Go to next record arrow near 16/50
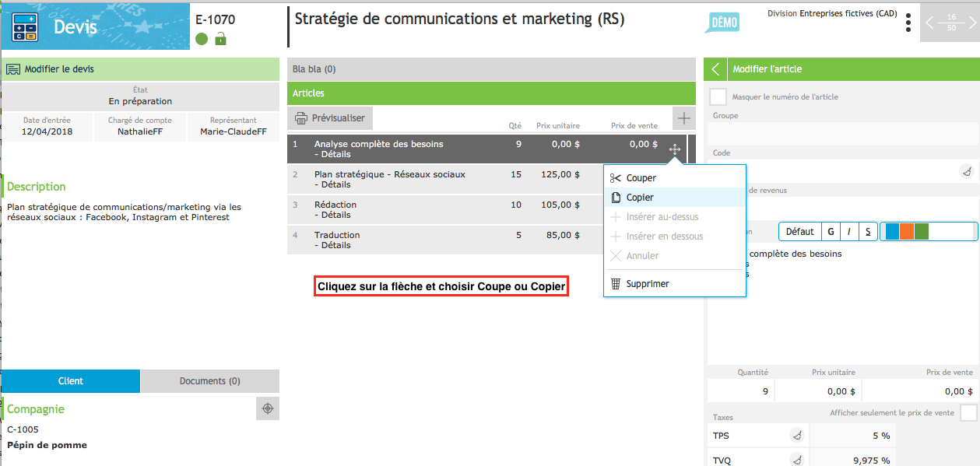This screenshot has height=466, width=980. point(971,22)
